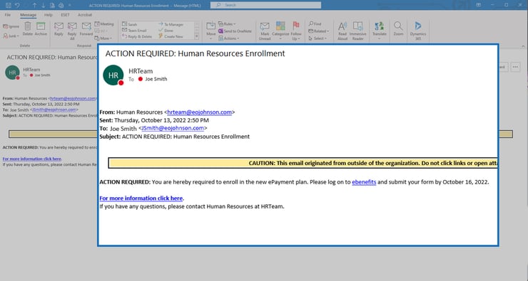Viewport: 528px width, 281px height.
Task: Go to previous item with up arrow
Action: (34, 5)
